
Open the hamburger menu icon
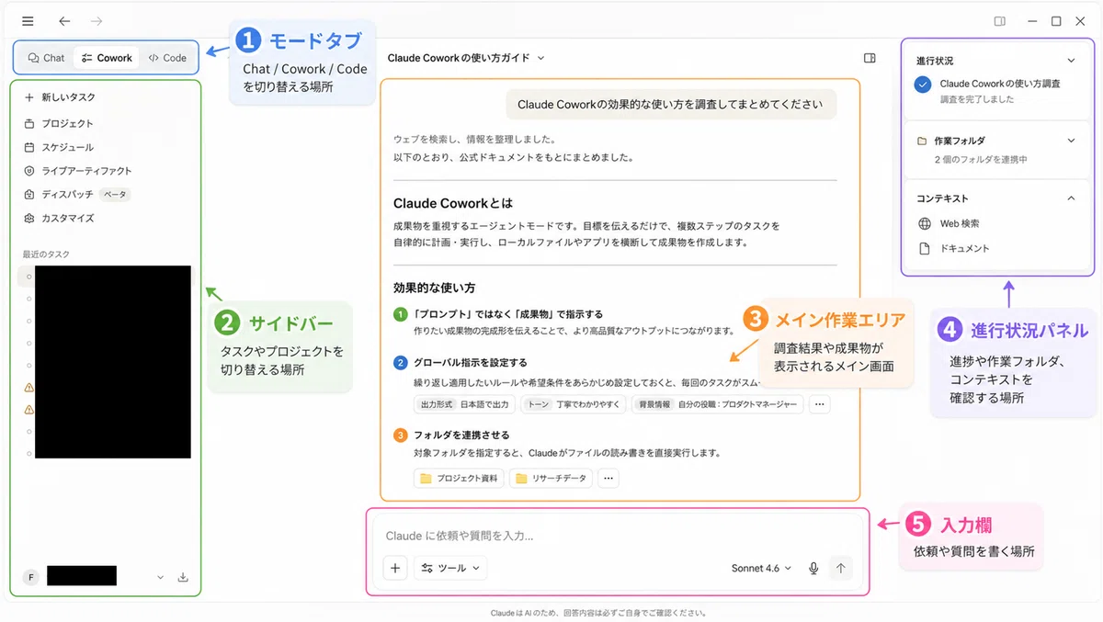[x=28, y=21]
